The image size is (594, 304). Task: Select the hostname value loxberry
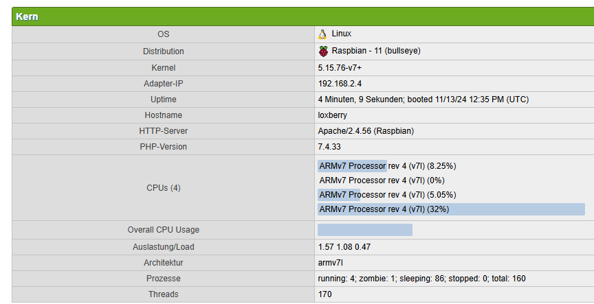tap(333, 115)
